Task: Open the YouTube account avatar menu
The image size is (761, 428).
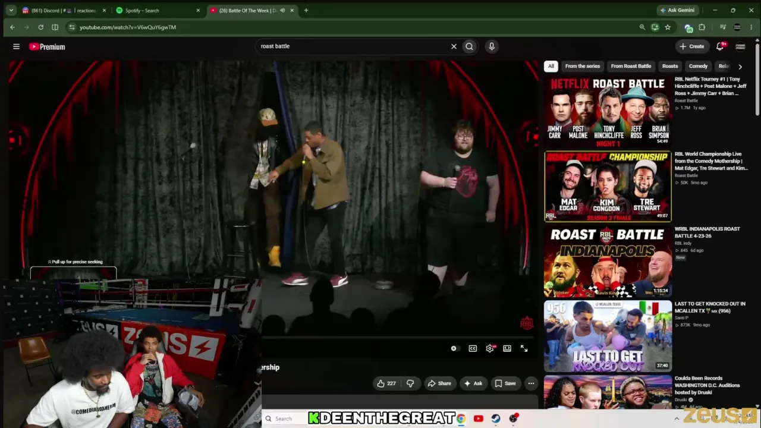Action: tap(740, 46)
